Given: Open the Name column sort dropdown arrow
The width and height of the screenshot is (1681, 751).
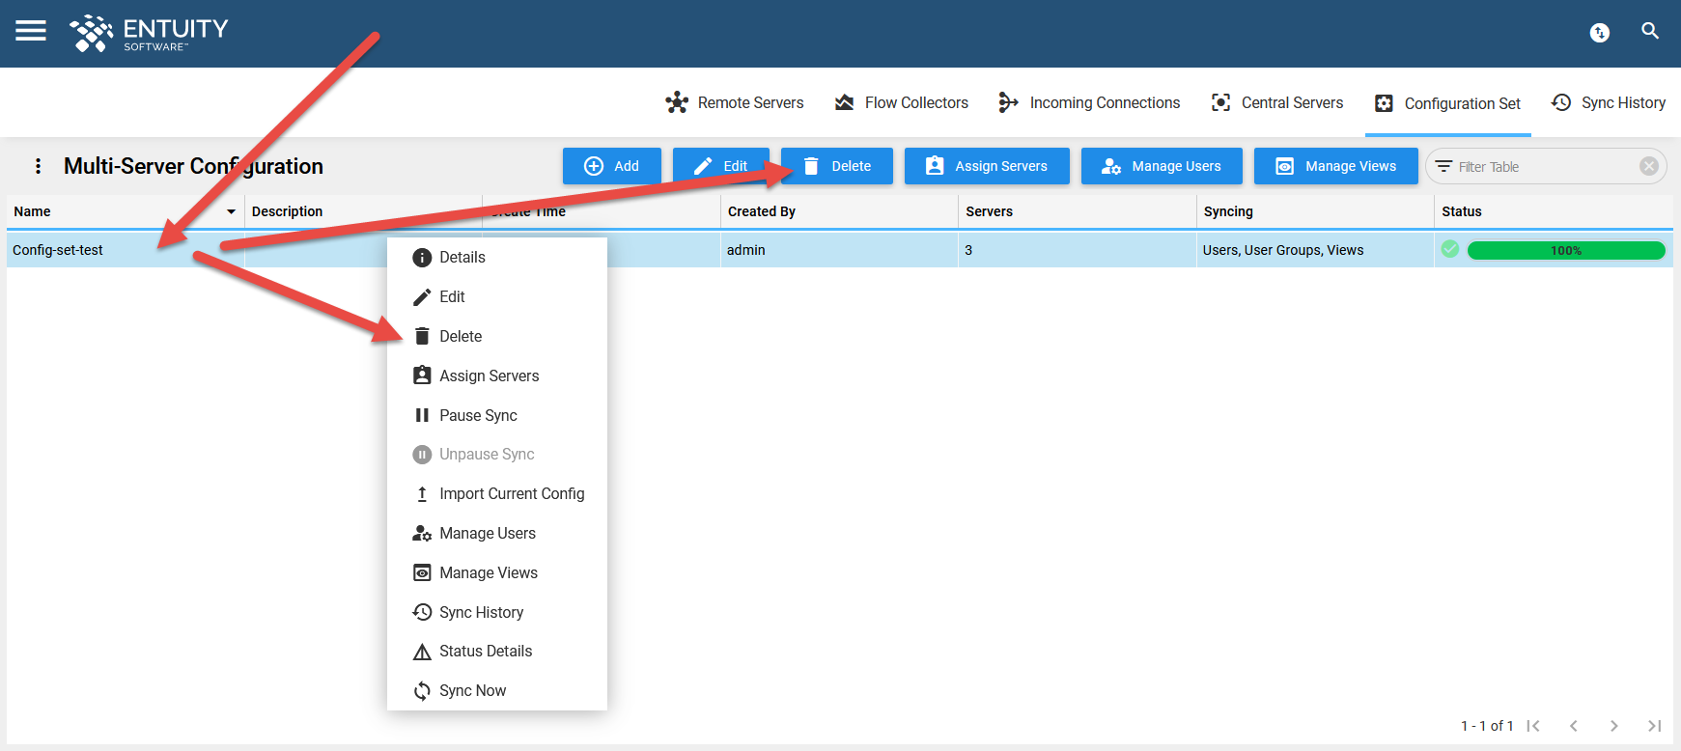Looking at the screenshot, I should pos(231,211).
